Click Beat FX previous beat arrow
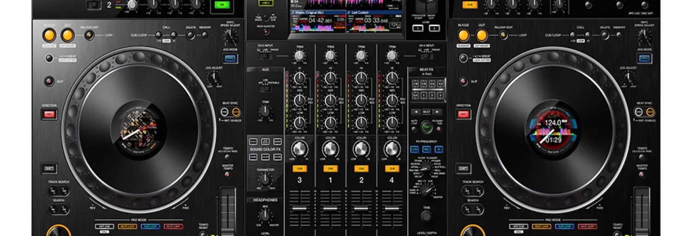The height and width of the screenshot is (236, 692). click(x=416, y=112)
